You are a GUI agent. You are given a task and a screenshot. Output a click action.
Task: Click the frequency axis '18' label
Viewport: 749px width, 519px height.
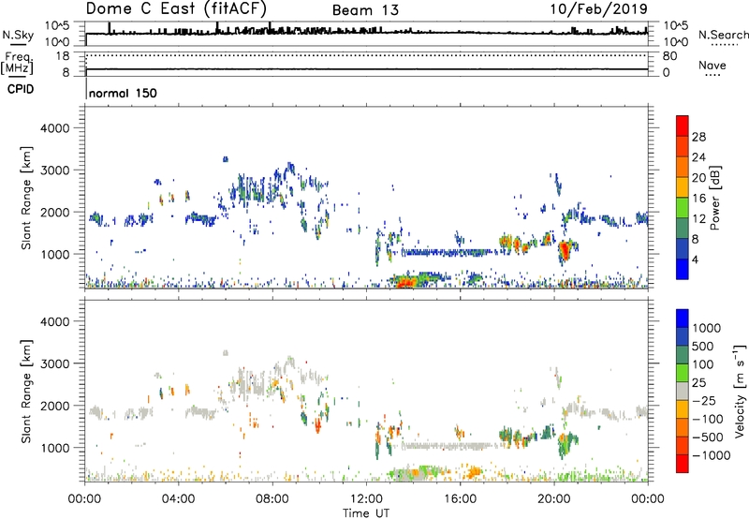pos(63,56)
